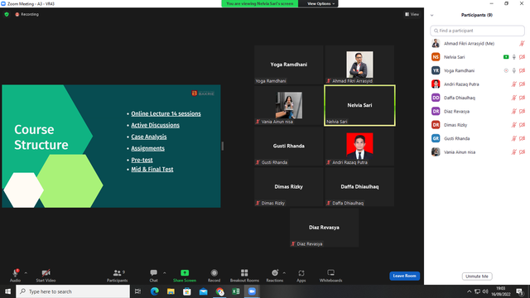Screen dimensions: 530x298
Task: Start sharing with Share Screen
Action: click(x=185, y=276)
